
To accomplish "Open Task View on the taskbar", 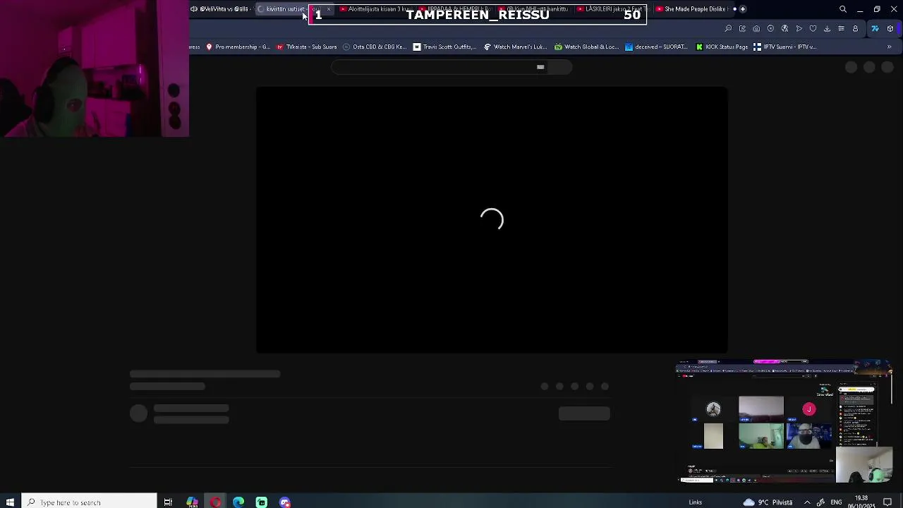I will coord(168,502).
